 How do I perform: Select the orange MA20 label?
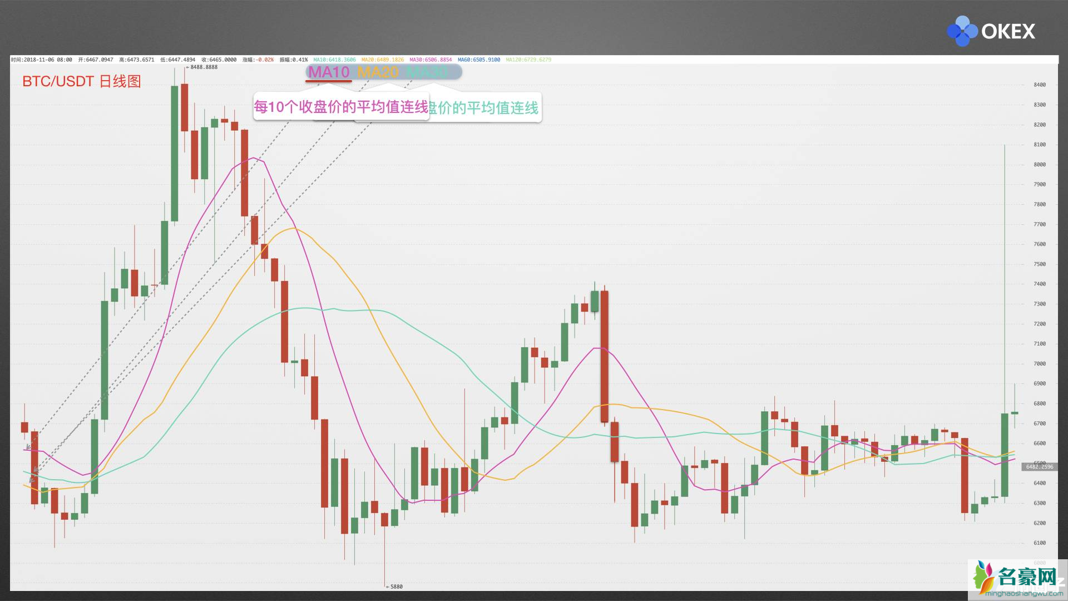(x=378, y=72)
